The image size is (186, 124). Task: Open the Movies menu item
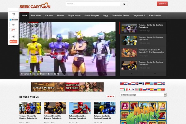[60, 15]
